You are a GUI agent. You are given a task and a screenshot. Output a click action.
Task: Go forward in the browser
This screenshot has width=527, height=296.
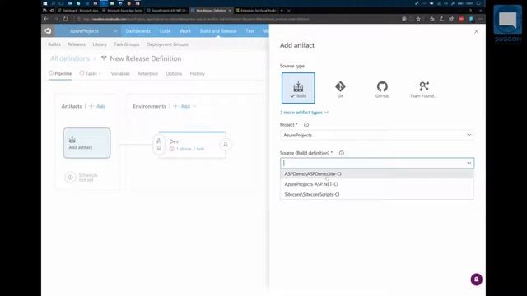point(56,19)
